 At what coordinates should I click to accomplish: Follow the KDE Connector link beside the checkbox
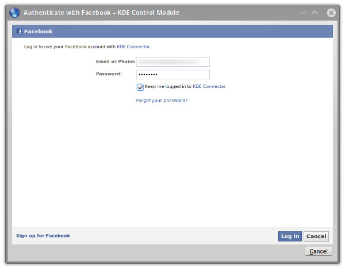point(209,87)
